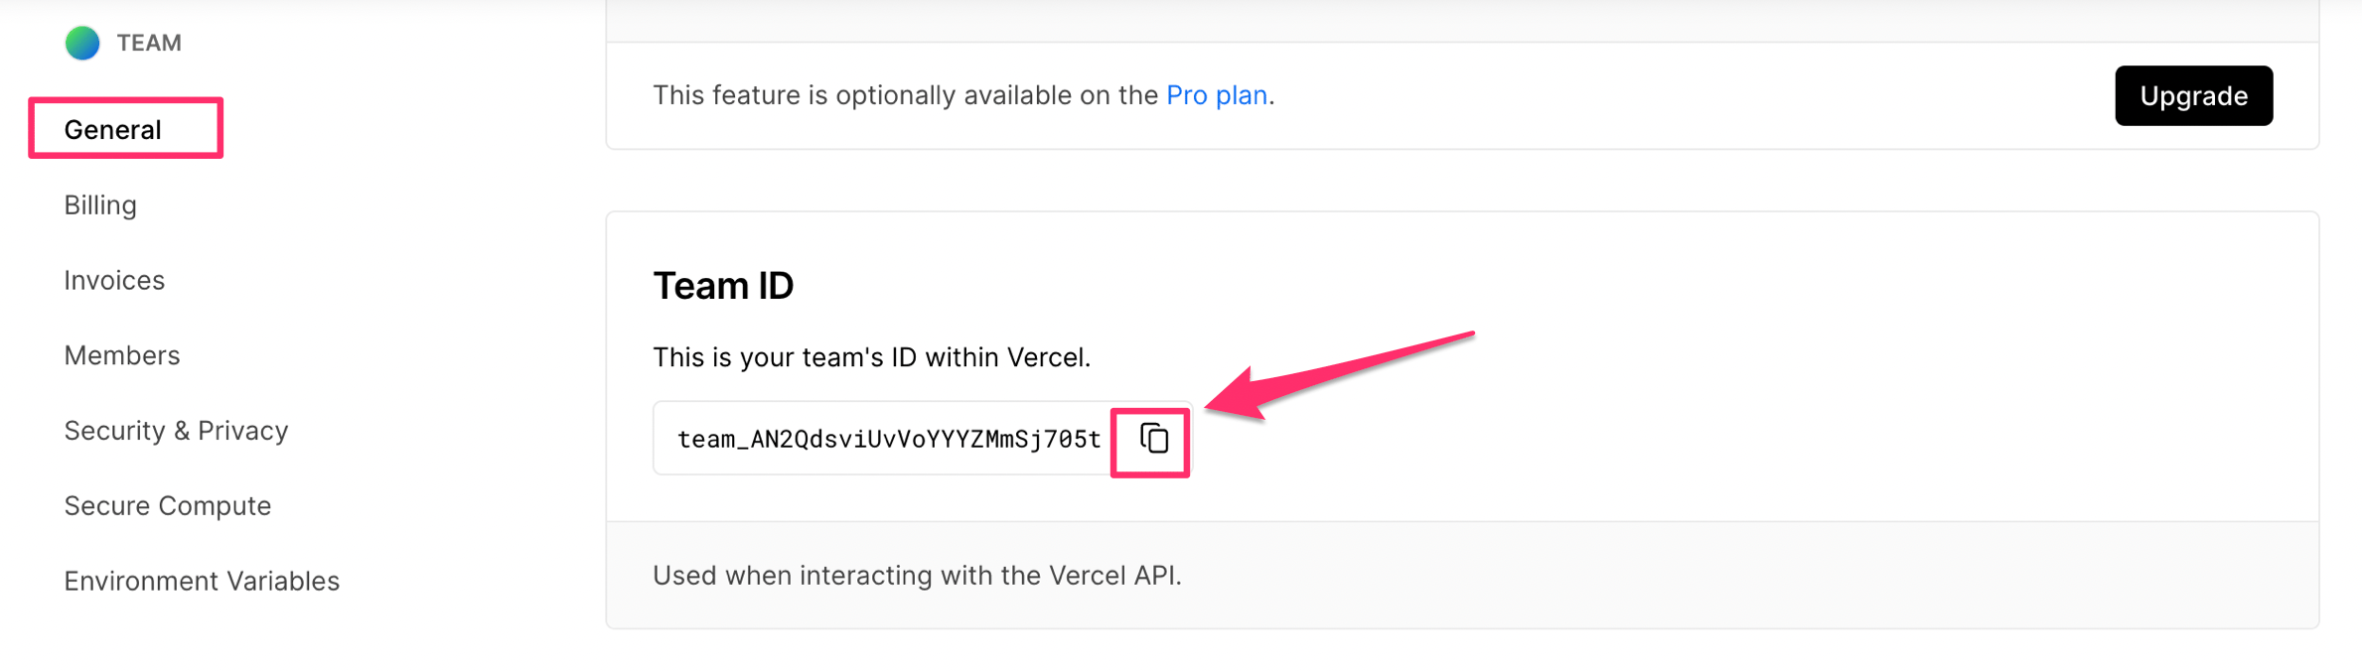Viewport: 2362px width, 671px height.
Task: Click the word Vercel in the Team ID description
Action: pos(1046,357)
